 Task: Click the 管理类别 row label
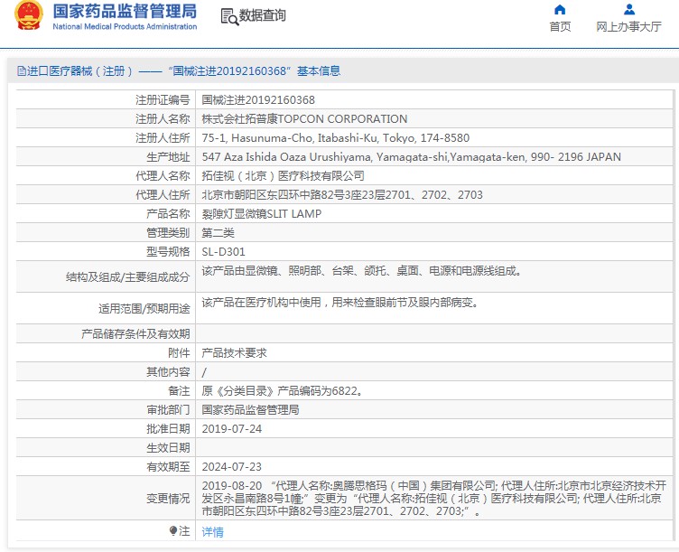168,233
